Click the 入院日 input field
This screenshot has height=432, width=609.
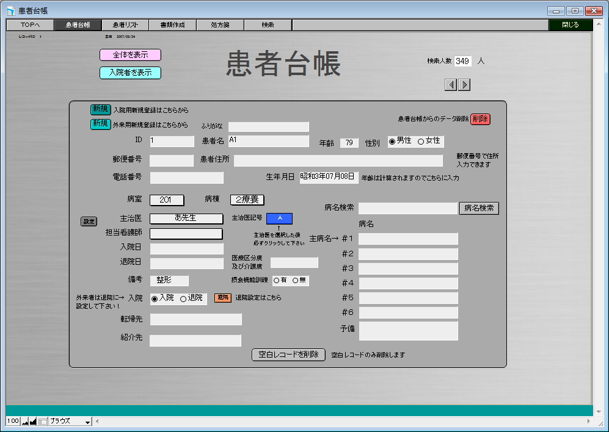coord(186,248)
